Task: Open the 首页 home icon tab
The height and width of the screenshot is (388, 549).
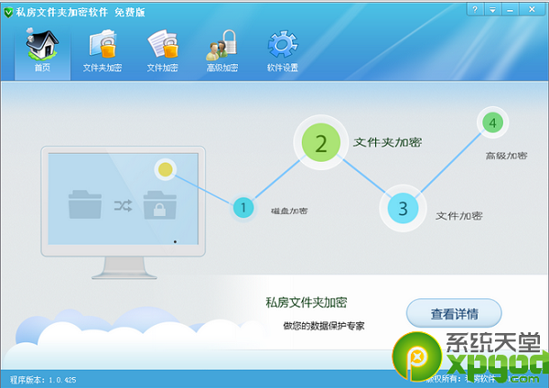Action: pos(42,51)
